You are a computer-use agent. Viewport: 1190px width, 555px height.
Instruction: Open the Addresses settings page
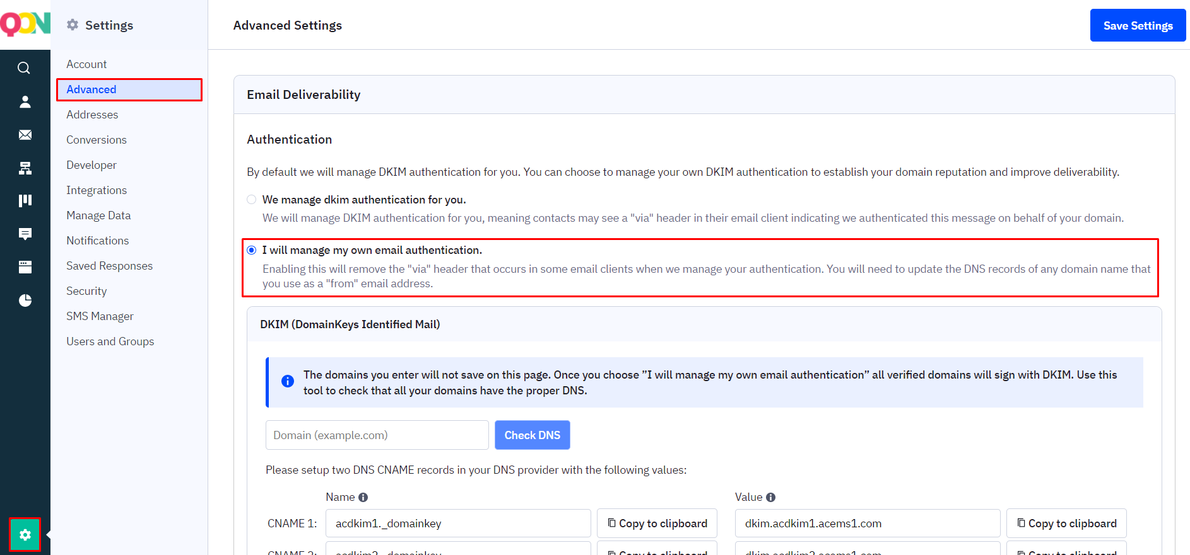click(x=92, y=115)
